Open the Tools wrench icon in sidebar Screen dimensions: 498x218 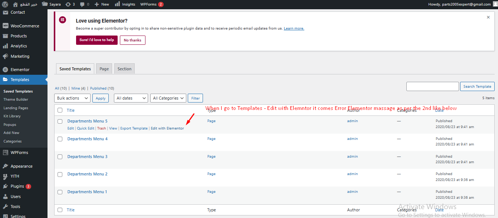click(5, 207)
